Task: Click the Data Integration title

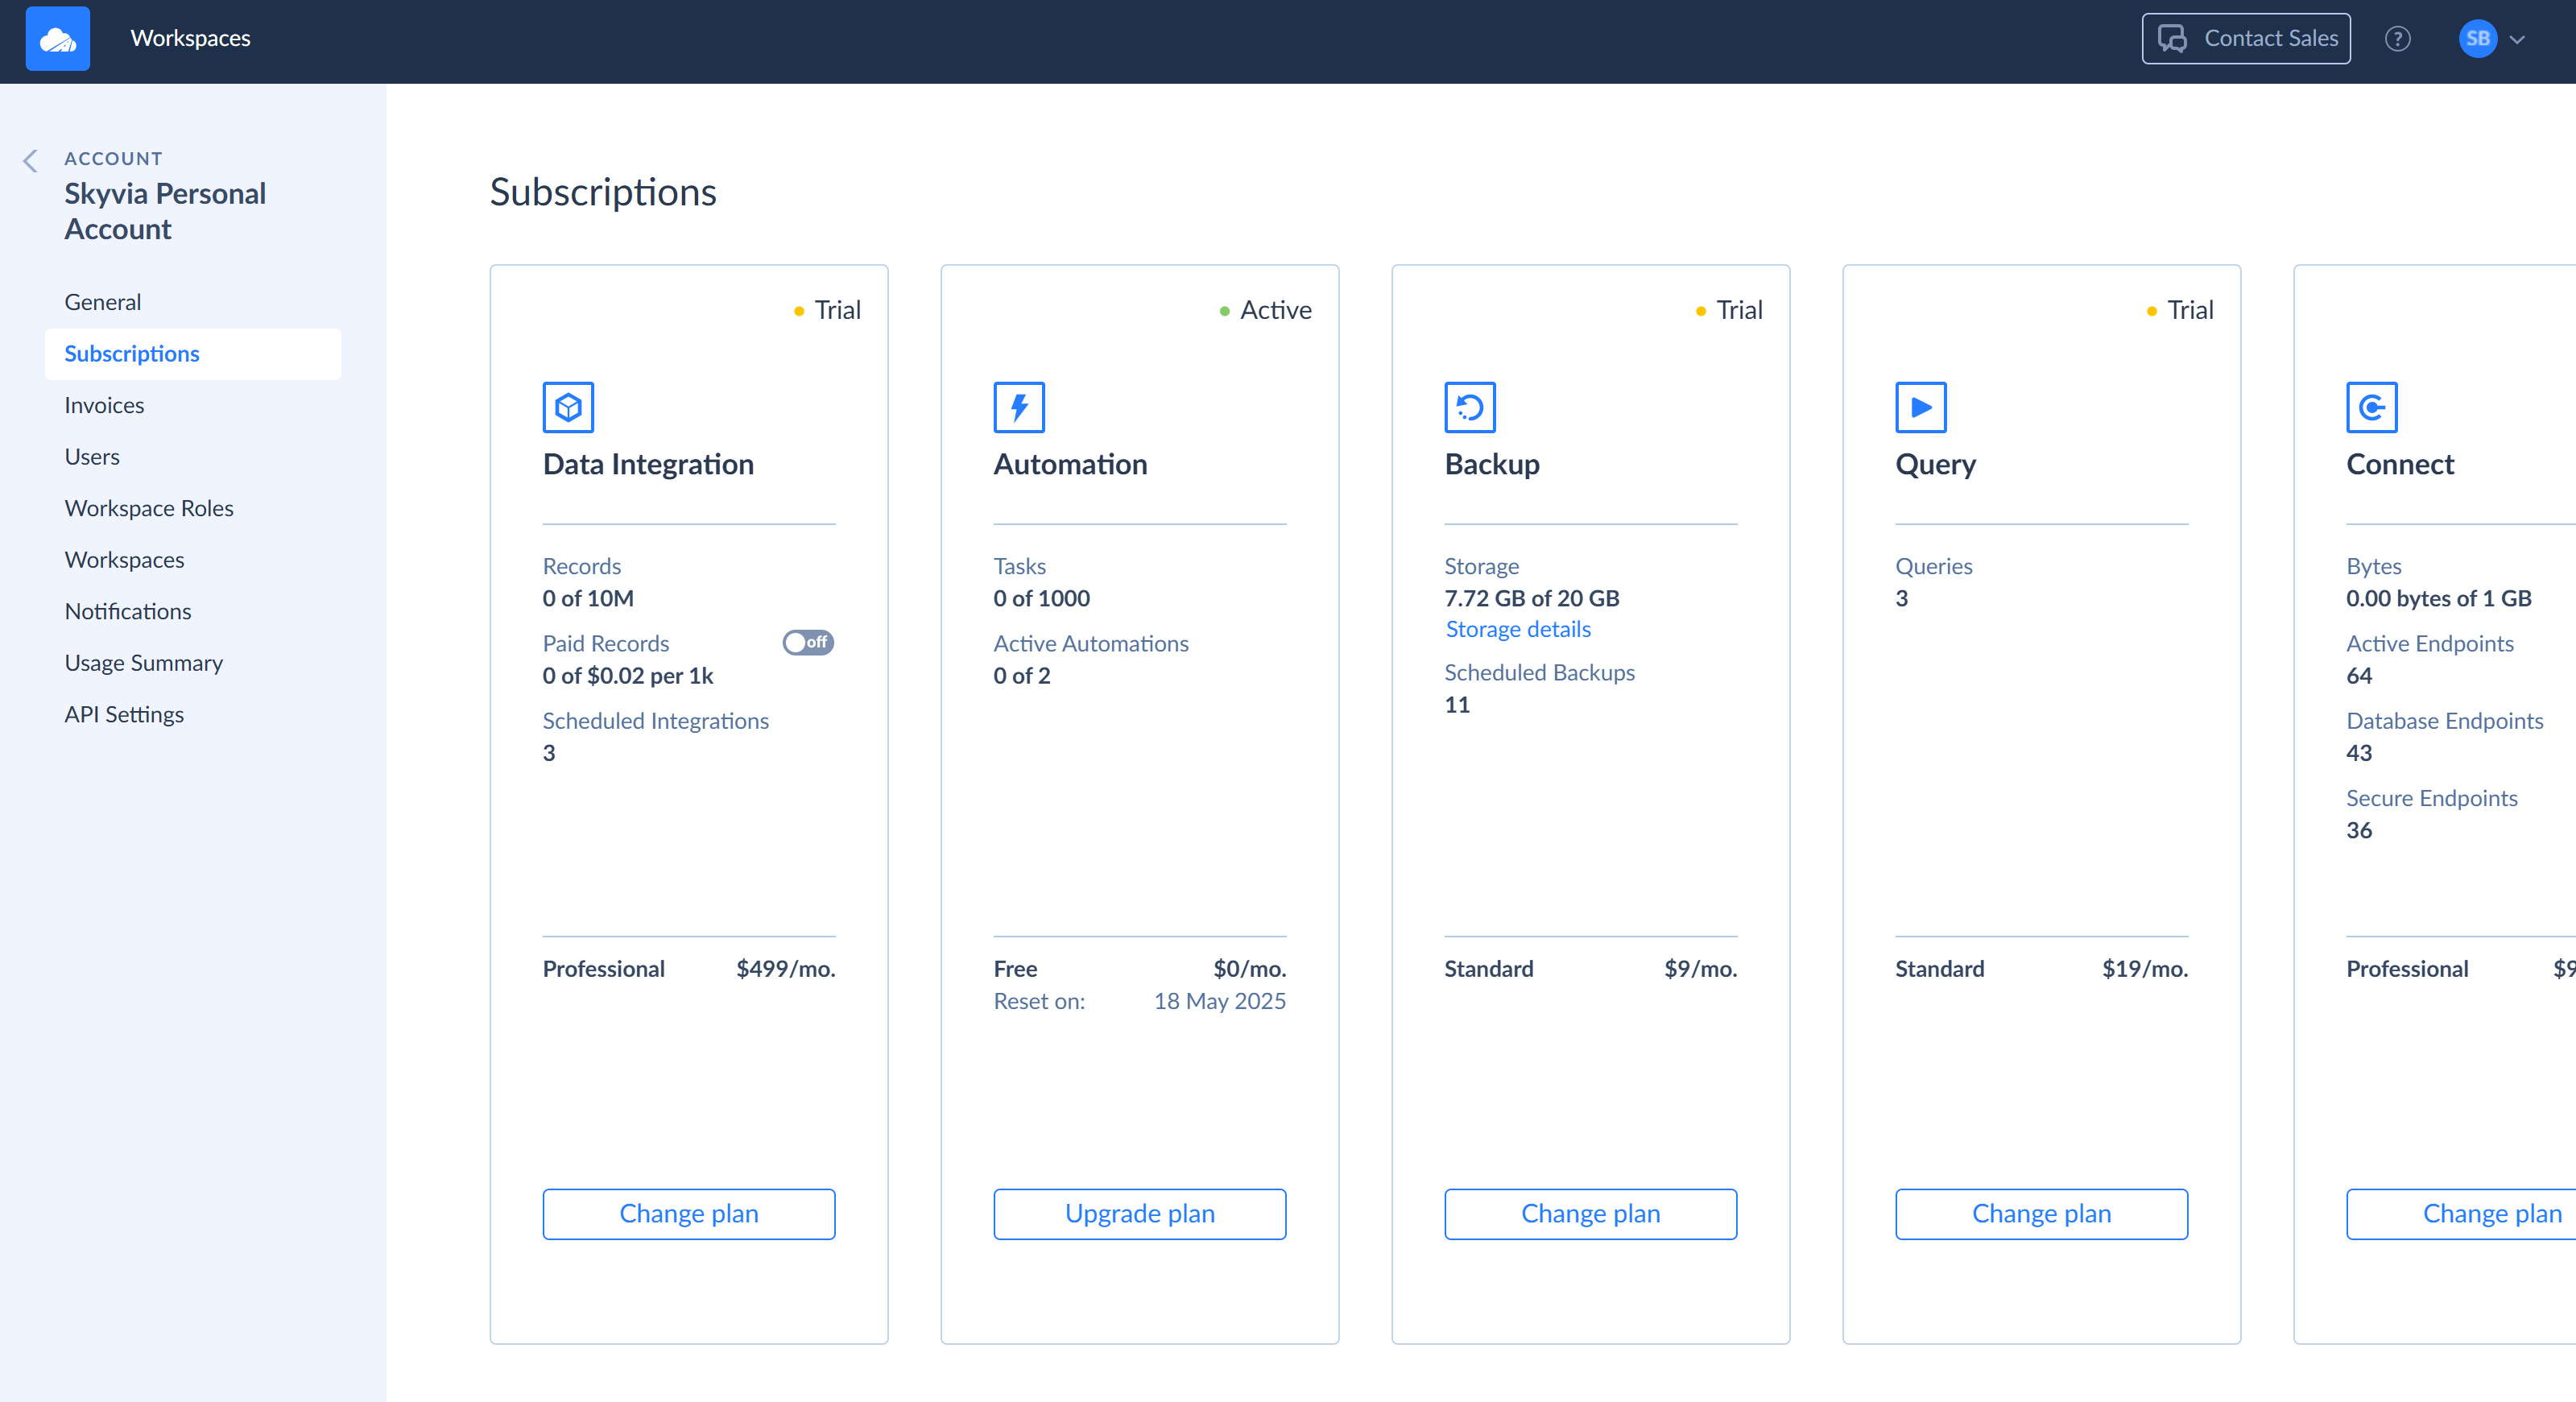Action: tap(648, 464)
